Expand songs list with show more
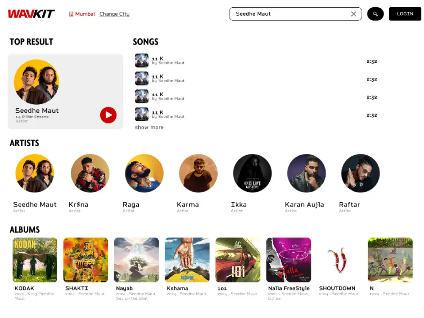Viewport: 424px width, 318px height. 149,127
